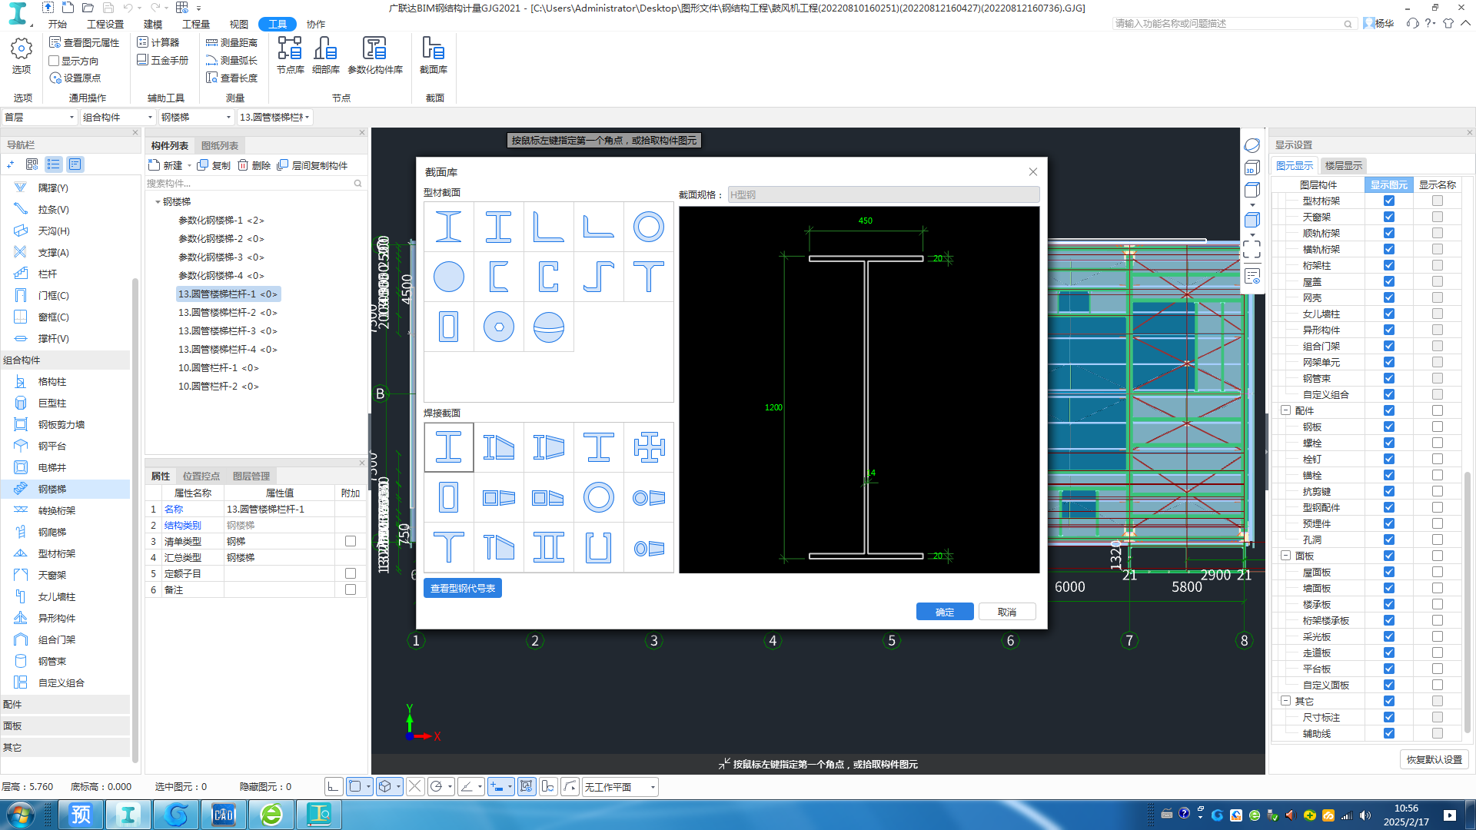Enable 显示名称 for 屋盖 row
Viewport: 1476px width, 830px height.
(x=1437, y=282)
